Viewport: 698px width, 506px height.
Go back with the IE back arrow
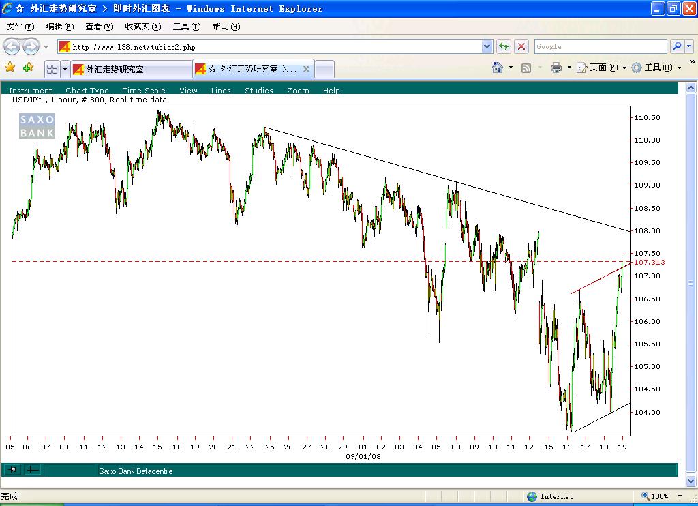click(x=12, y=46)
